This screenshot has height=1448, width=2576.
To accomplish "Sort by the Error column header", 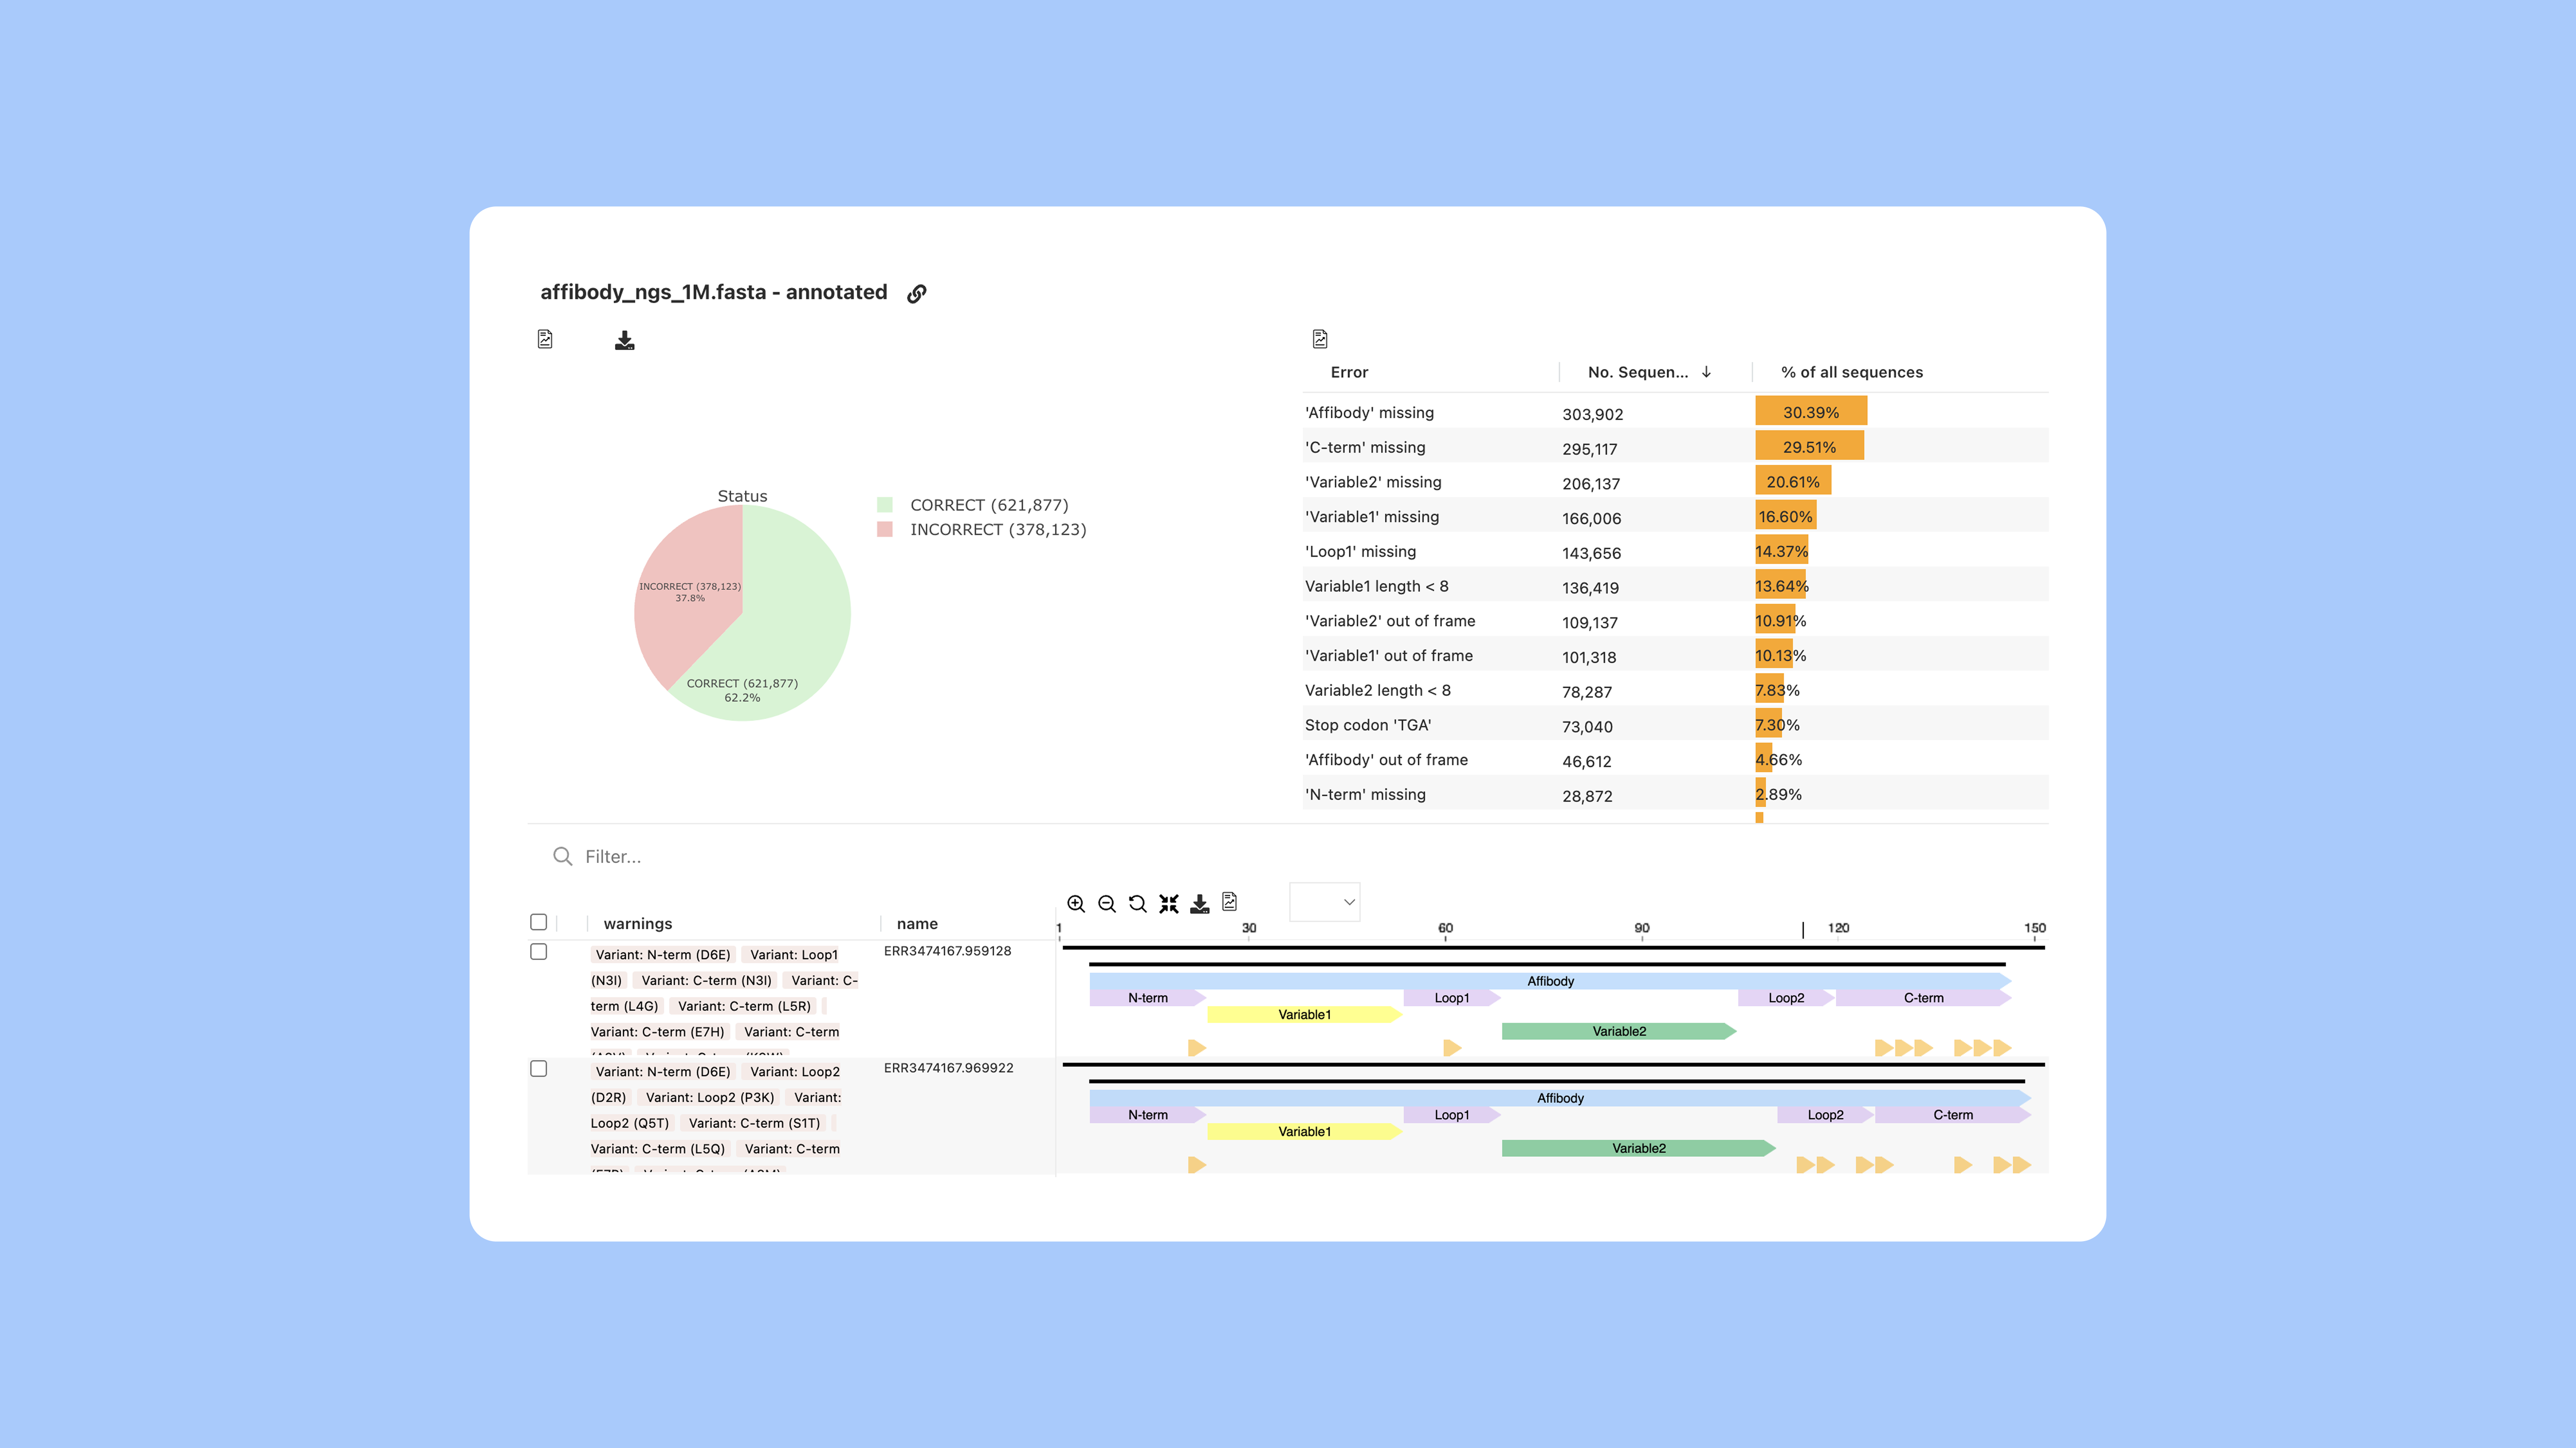I will click(1349, 372).
